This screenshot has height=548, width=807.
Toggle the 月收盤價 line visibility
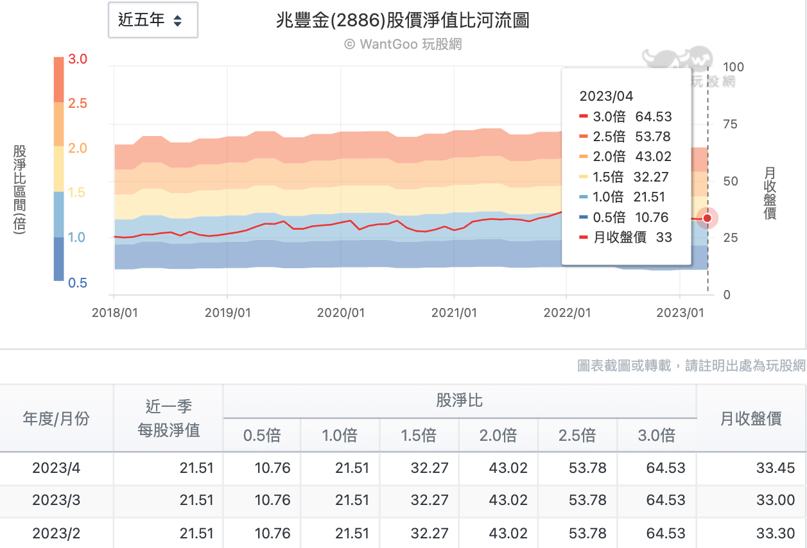click(x=620, y=237)
